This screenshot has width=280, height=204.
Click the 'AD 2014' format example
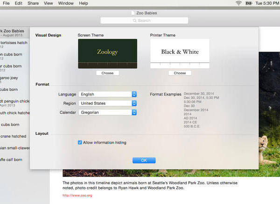point(190,118)
